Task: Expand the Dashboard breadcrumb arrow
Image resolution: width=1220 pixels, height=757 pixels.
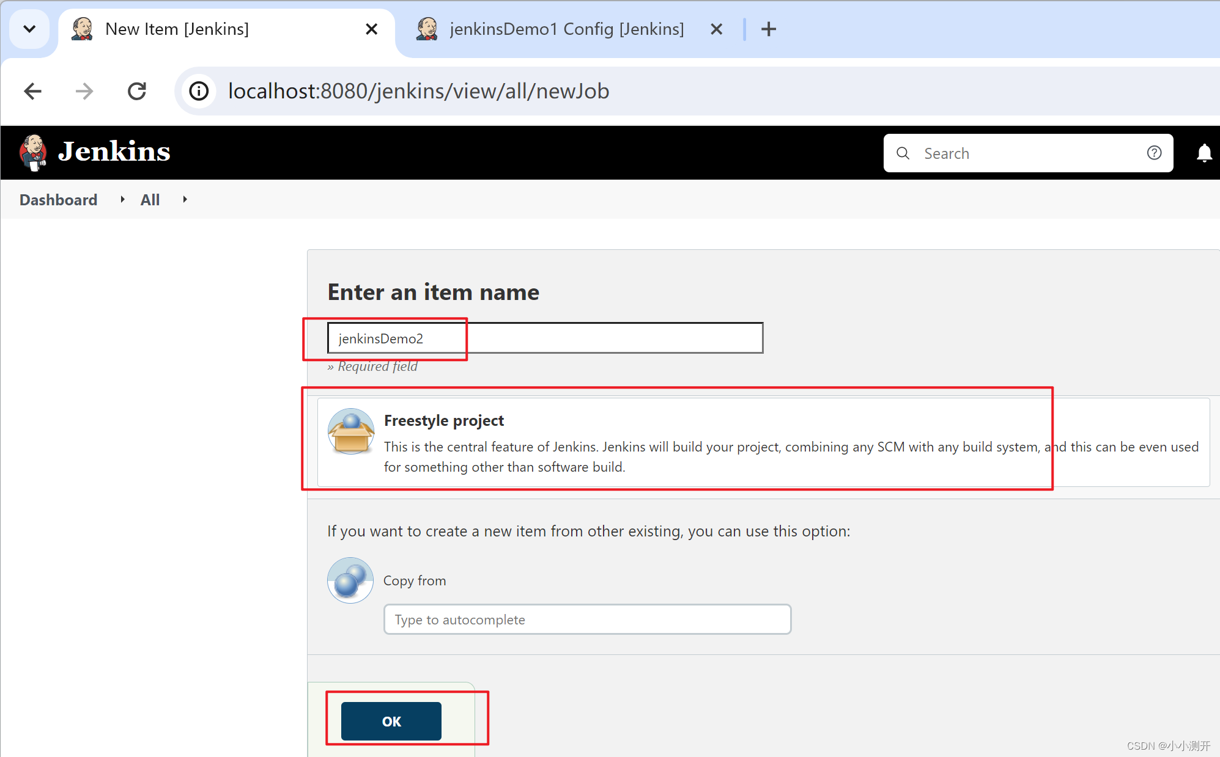Action: pyautogui.click(x=122, y=199)
